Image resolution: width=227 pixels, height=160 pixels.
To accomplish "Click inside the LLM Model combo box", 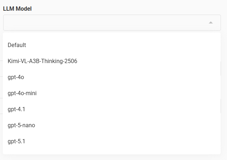I will pos(103,22).
